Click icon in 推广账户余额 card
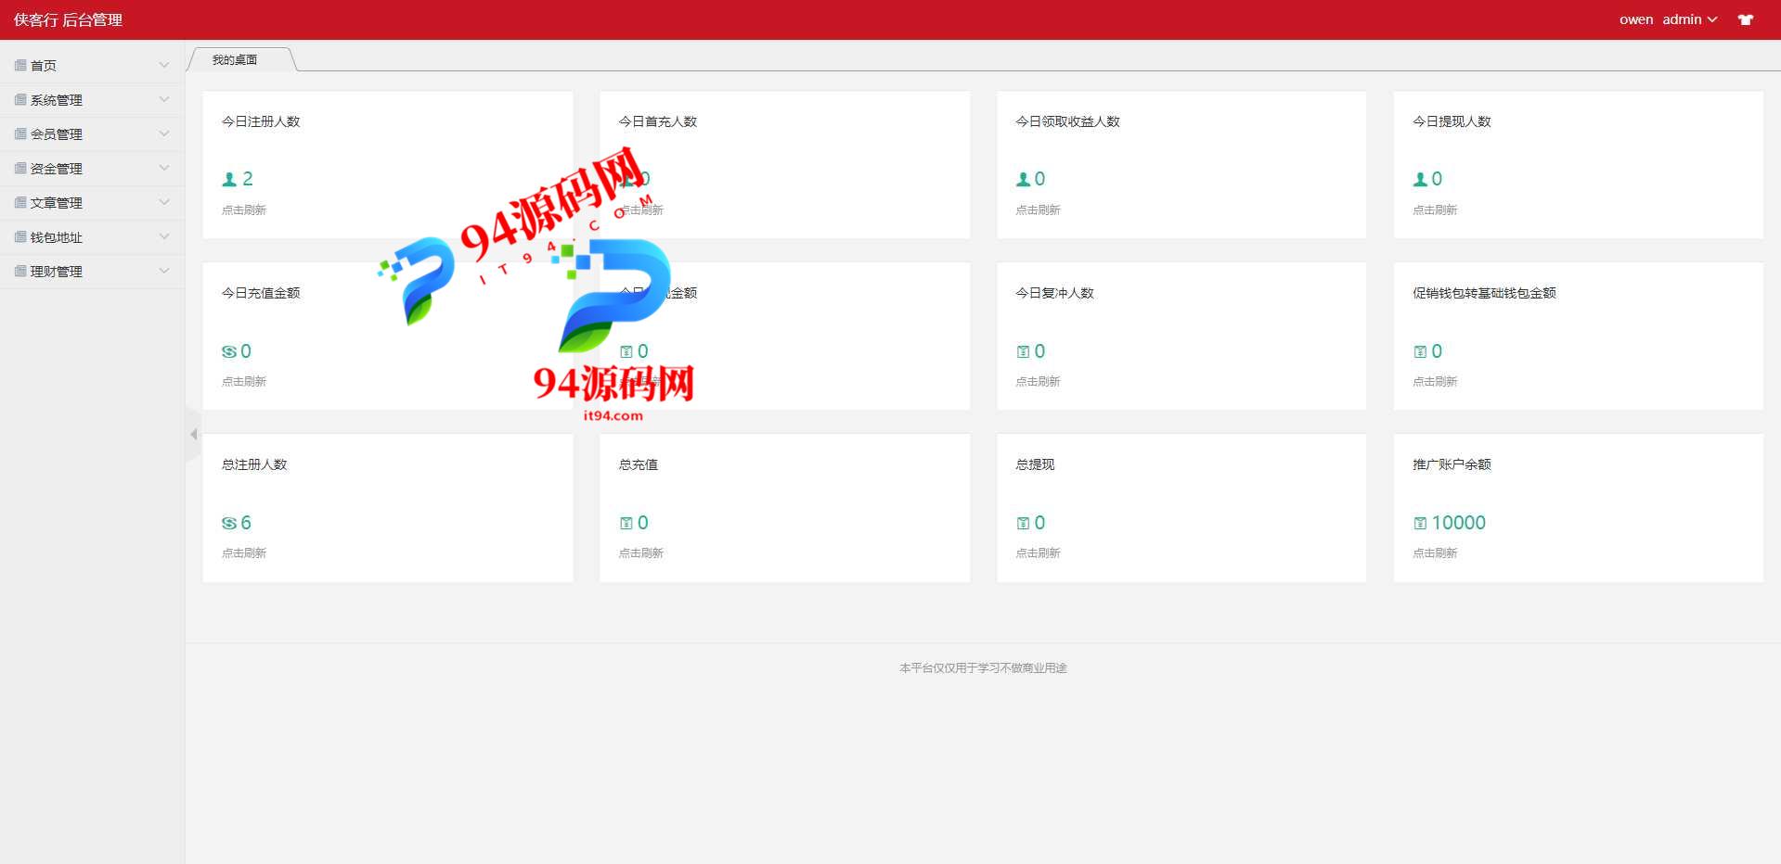Screen dimensions: 1781x864 (1420, 523)
